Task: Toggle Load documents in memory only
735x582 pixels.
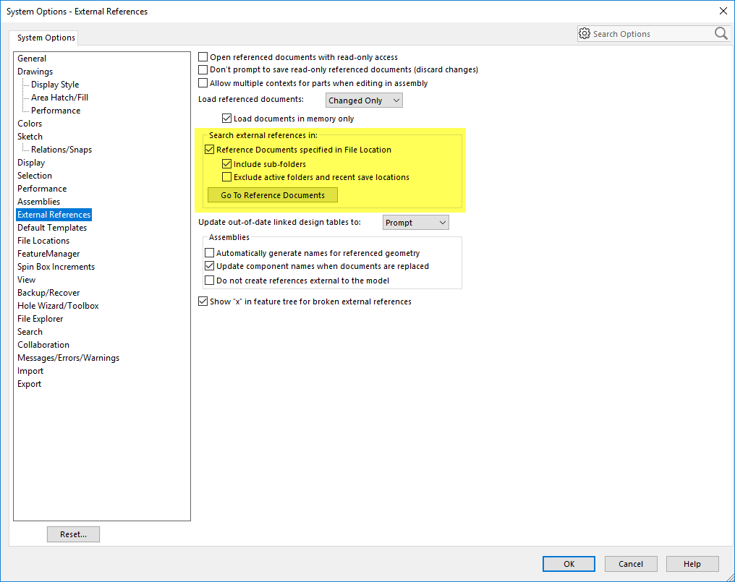Action: click(x=227, y=119)
